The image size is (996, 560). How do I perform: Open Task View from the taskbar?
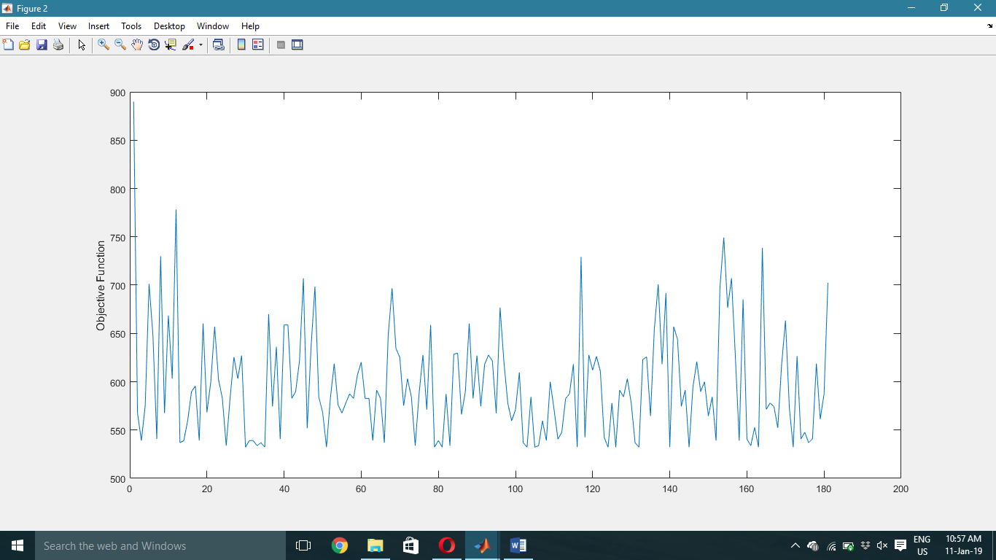(x=303, y=545)
